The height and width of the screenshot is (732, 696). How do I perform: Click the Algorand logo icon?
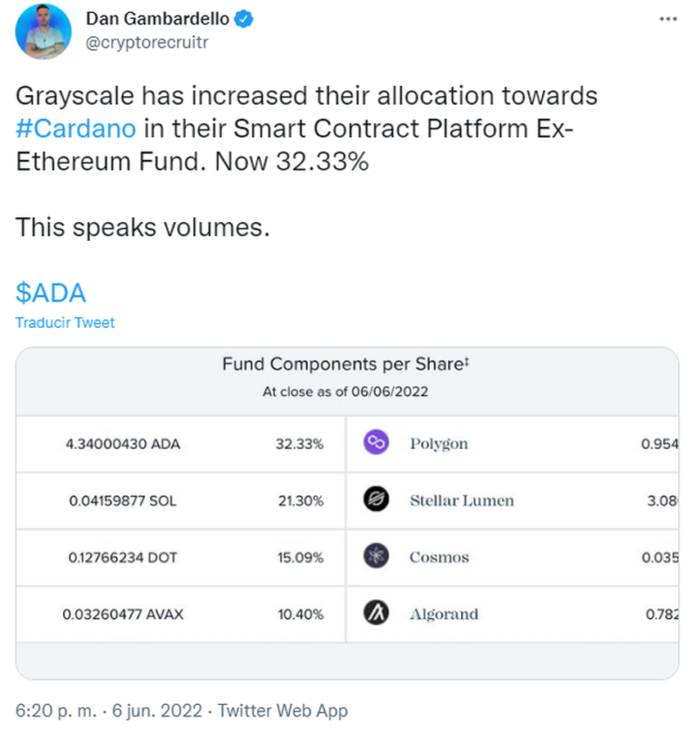pyautogui.click(x=376, y=614)
